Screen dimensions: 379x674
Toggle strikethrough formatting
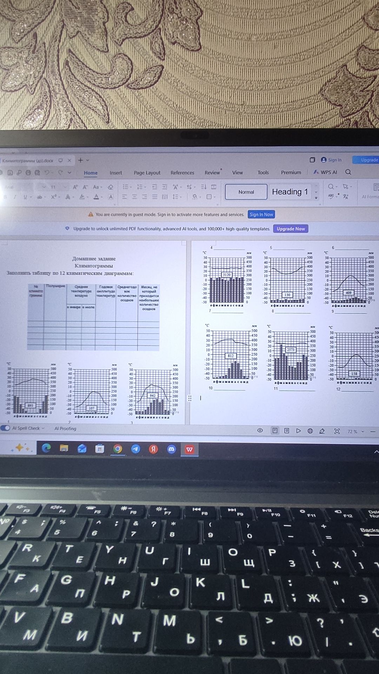pos(40,197)
